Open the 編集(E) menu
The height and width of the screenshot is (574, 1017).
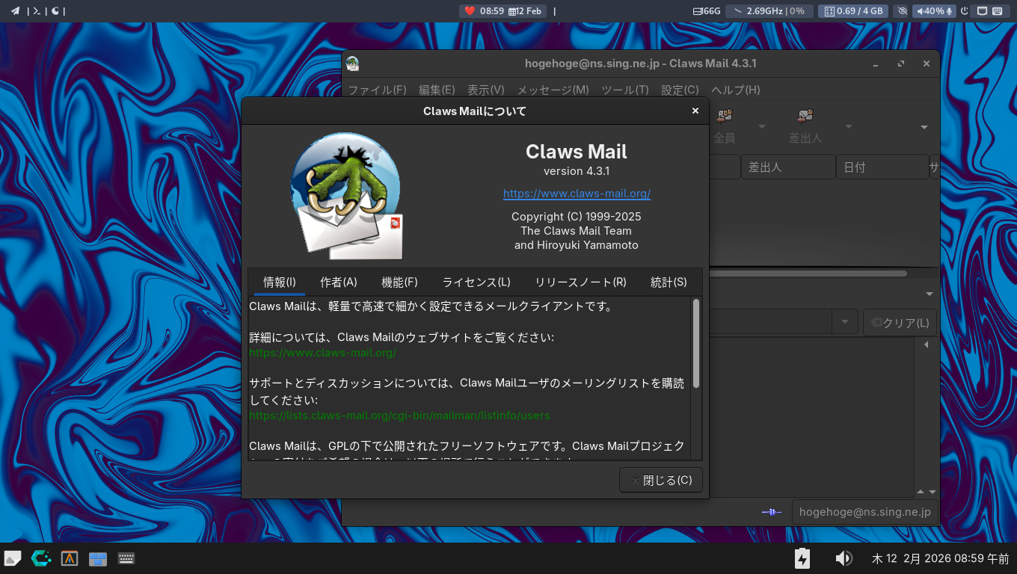click(x=437, y=90)
